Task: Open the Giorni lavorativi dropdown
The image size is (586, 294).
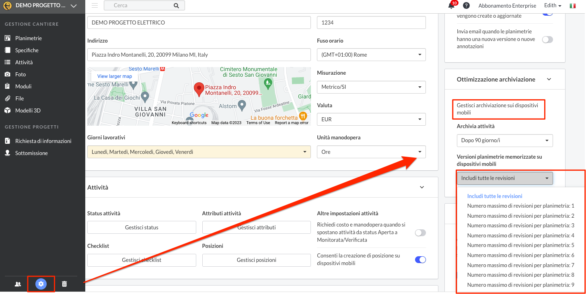Action: pos(199,152)
